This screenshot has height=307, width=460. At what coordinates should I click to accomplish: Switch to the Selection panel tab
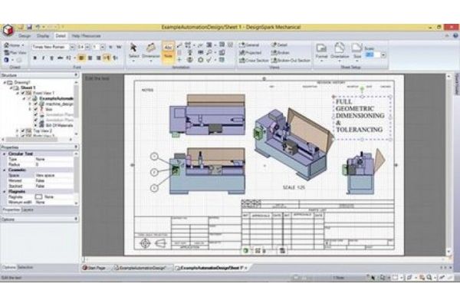click(25, 267)
